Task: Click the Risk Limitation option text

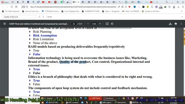Action: 43,39
